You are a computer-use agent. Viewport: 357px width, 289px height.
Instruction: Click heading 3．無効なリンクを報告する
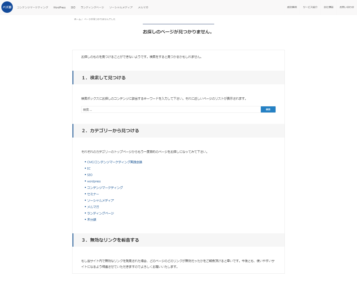click(x=110, y=240)
